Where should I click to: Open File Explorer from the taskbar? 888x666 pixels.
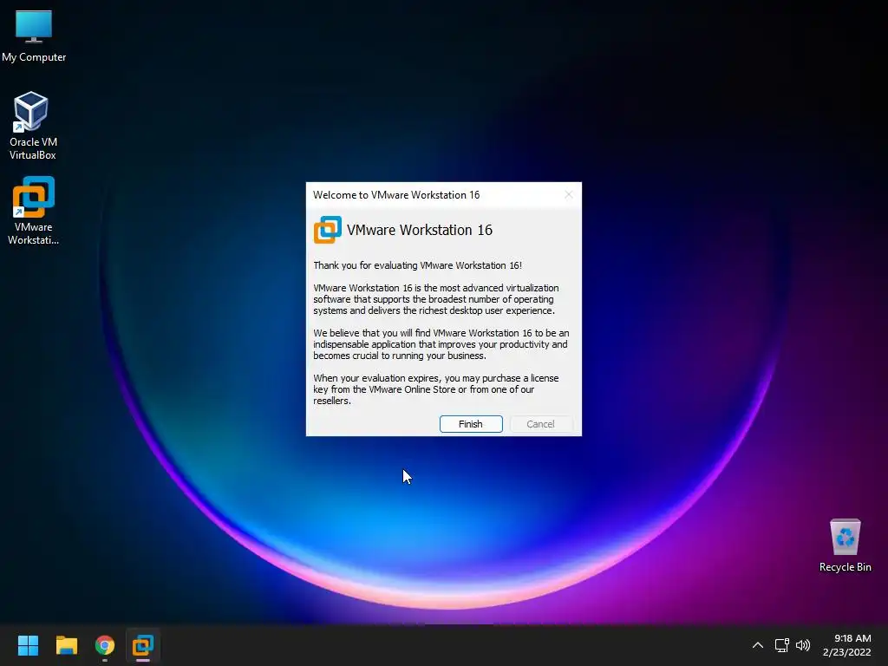[66, 645]
